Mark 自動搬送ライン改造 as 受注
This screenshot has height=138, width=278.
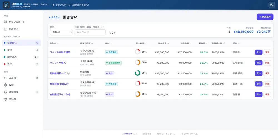click(x=259, y=94)
